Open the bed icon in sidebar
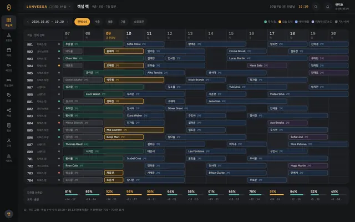 pos(9,80)
